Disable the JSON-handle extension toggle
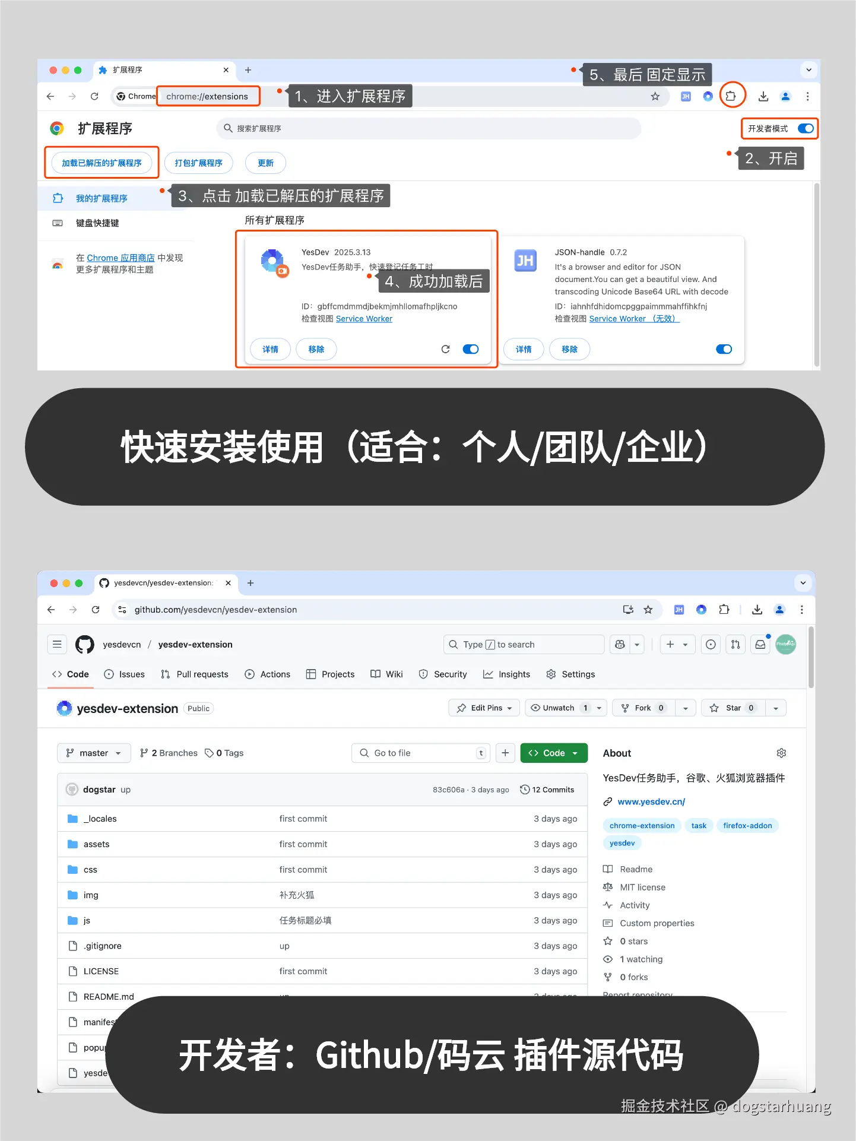 tap(724, 349)
